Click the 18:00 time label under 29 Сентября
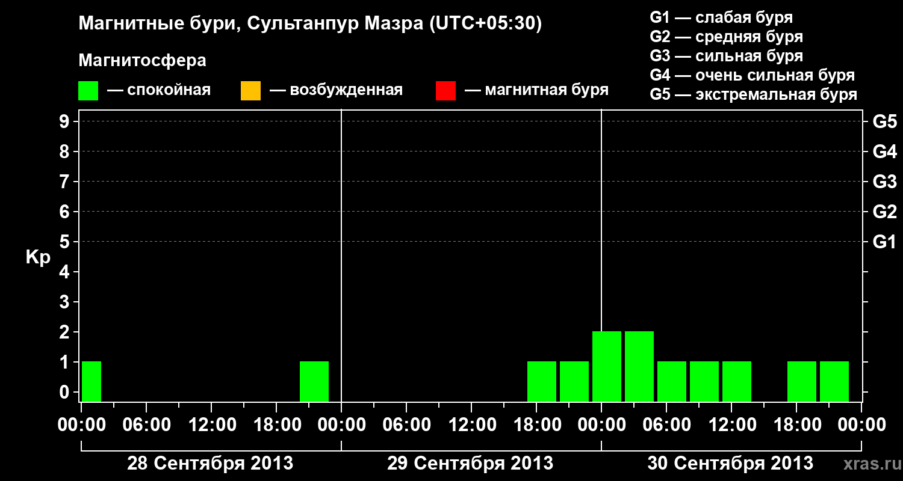The image size is (903, 481). (x=536, y=425)
